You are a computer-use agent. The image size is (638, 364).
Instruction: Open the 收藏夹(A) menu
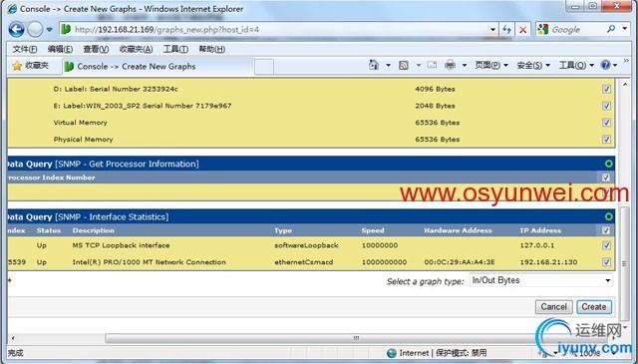136,49
